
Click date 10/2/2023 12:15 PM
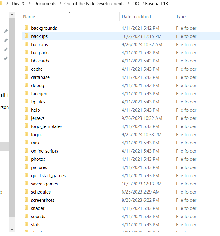pos(141,36)
